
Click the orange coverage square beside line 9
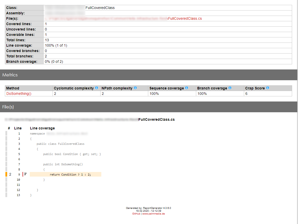tap(6, 174)
